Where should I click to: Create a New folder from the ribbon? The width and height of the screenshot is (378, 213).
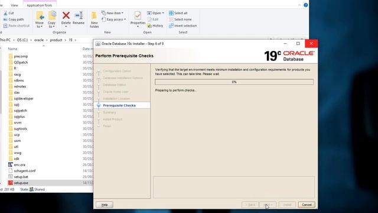[x=94, y=20]
